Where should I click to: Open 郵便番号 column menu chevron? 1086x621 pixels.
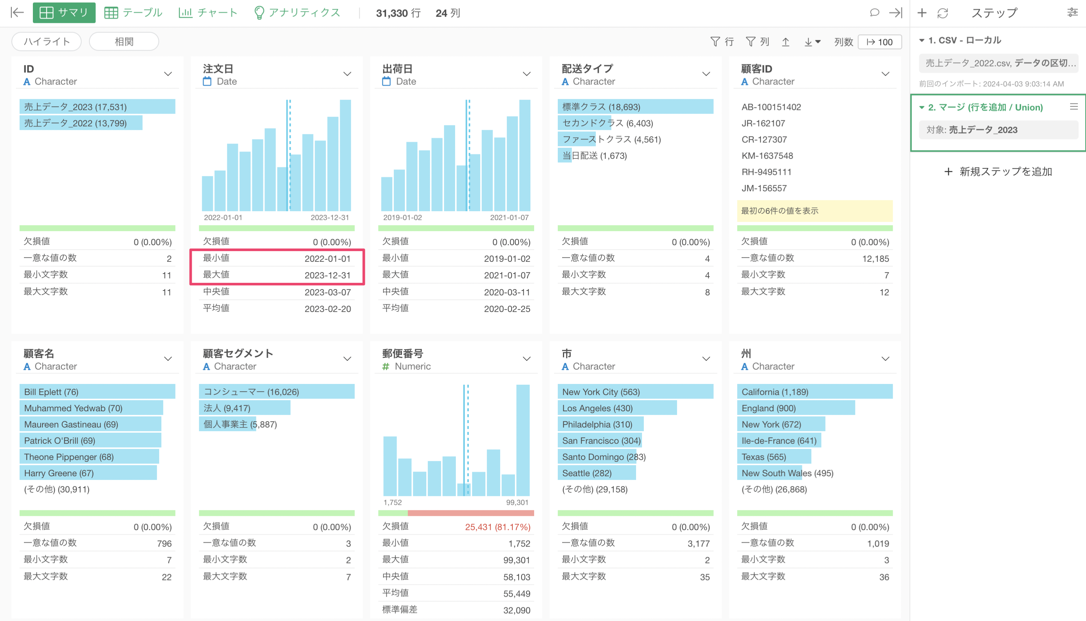(527, 359)
